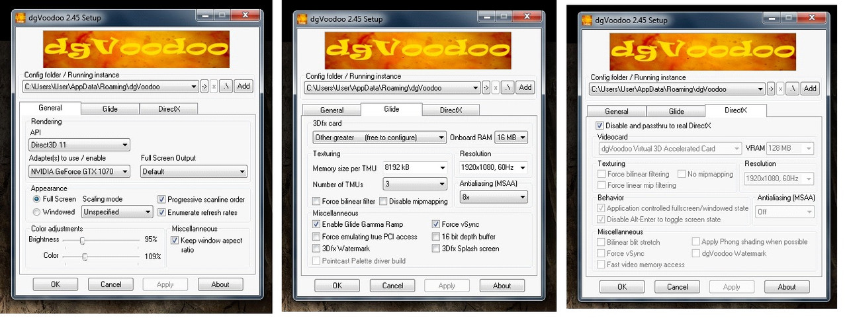This screenshot has width=847, height=326.
Task: Open the Glide Antialiasing 8x dropdown
Action: click(494, 197)
